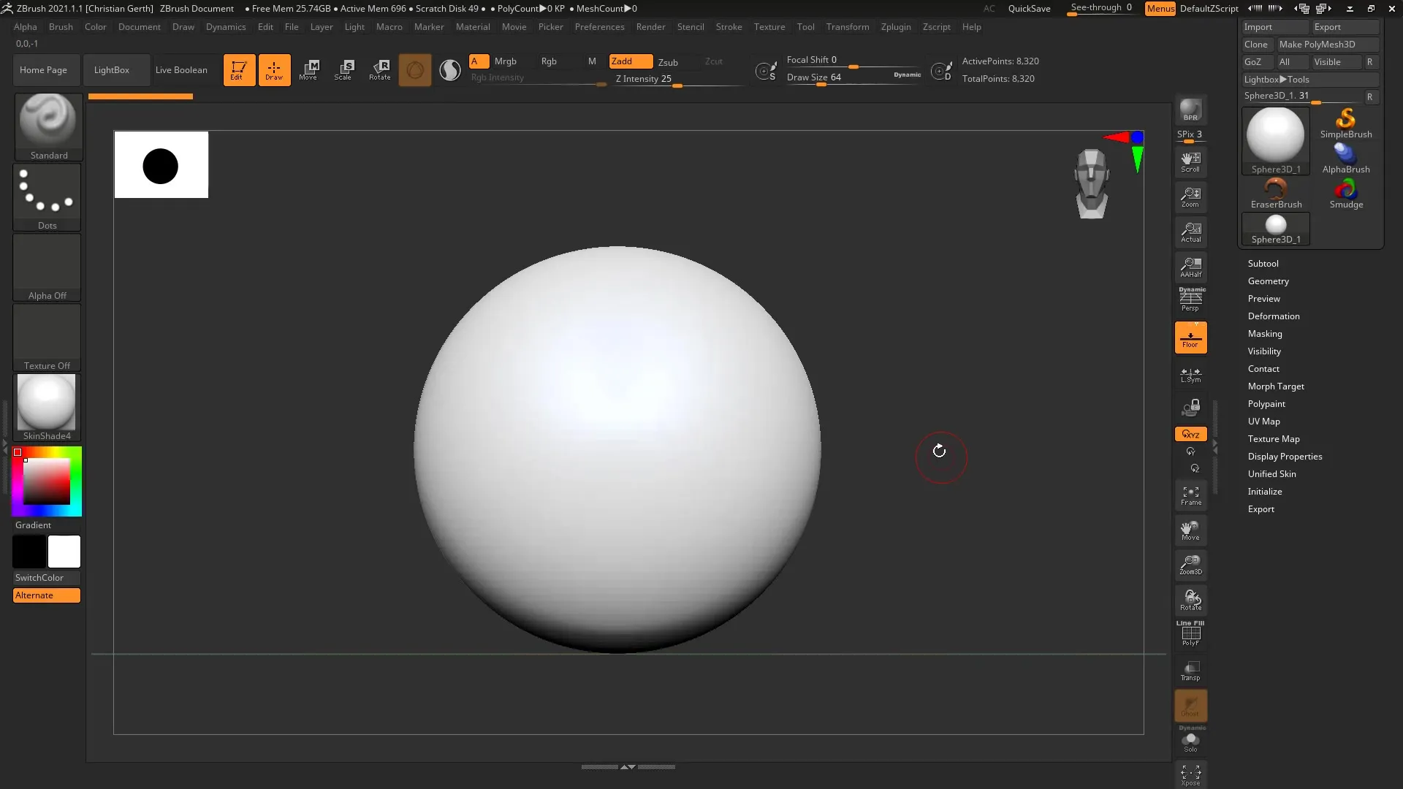
Task: Activate the Edit mode button
Action: click(239, 70)
